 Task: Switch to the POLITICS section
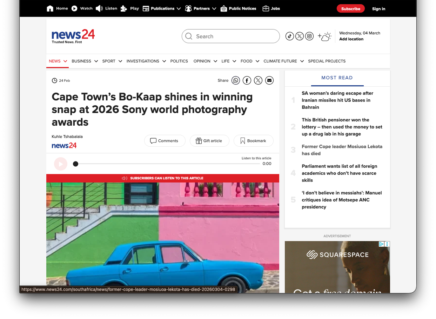[179, 61]
